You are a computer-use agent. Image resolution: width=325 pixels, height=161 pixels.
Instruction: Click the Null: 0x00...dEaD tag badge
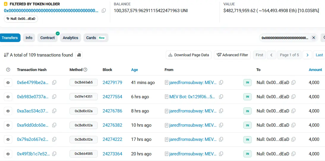(21, 19)
